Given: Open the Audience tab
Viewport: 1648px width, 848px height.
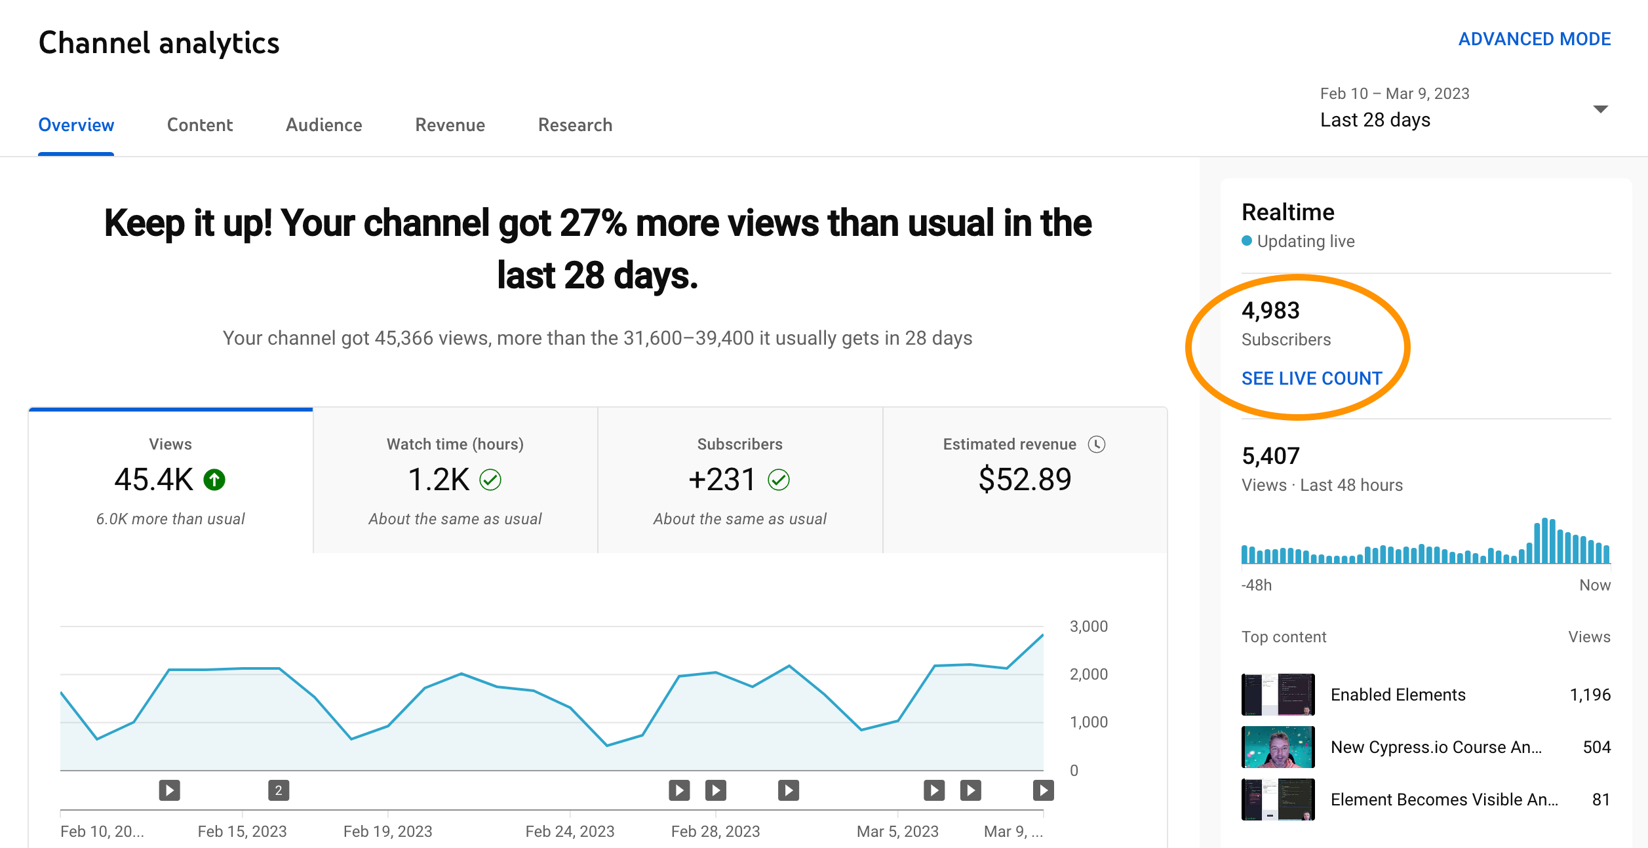Looking at the screenshot, I should [324, 125].
